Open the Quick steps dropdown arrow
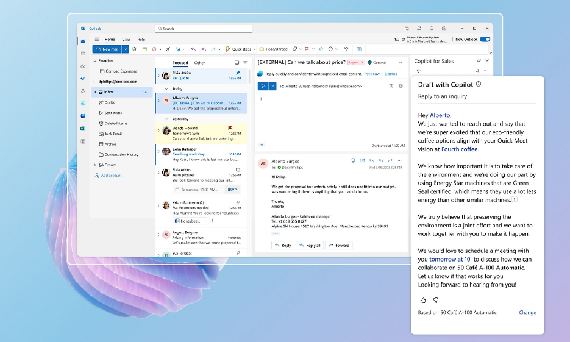Viewport: 570px width, 342px height. tap(254, 49)
